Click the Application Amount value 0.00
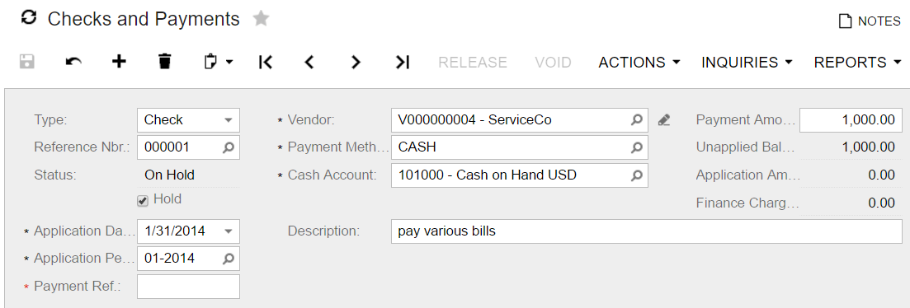 (x=882, y=175)
